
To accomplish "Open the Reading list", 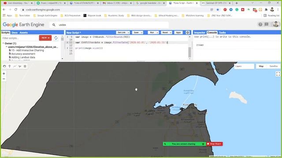I will [271, 16].
